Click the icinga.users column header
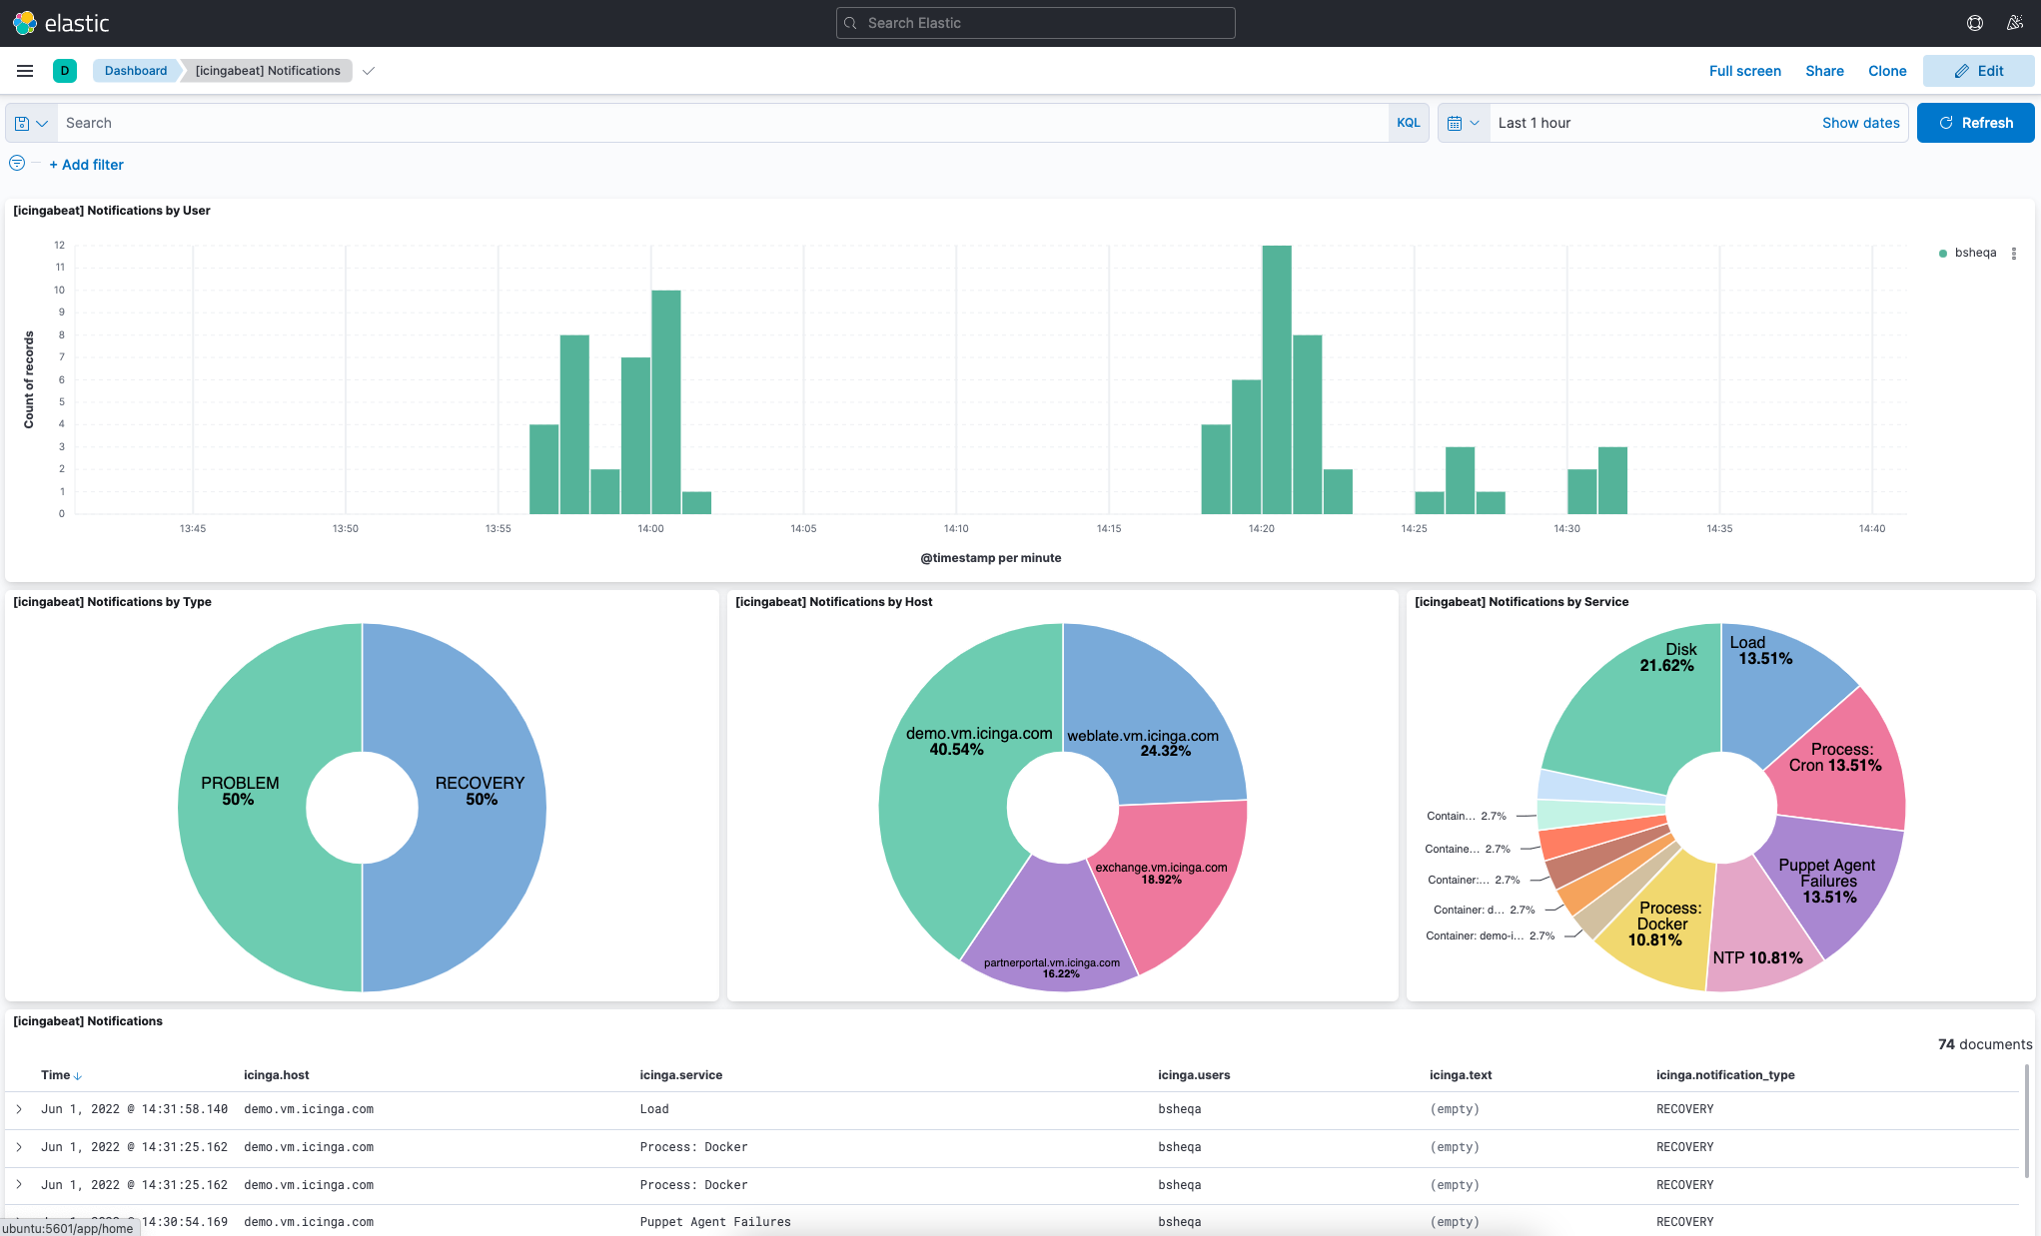Viewport: 2041px width, 1236px height. tap(1194, 1075)
